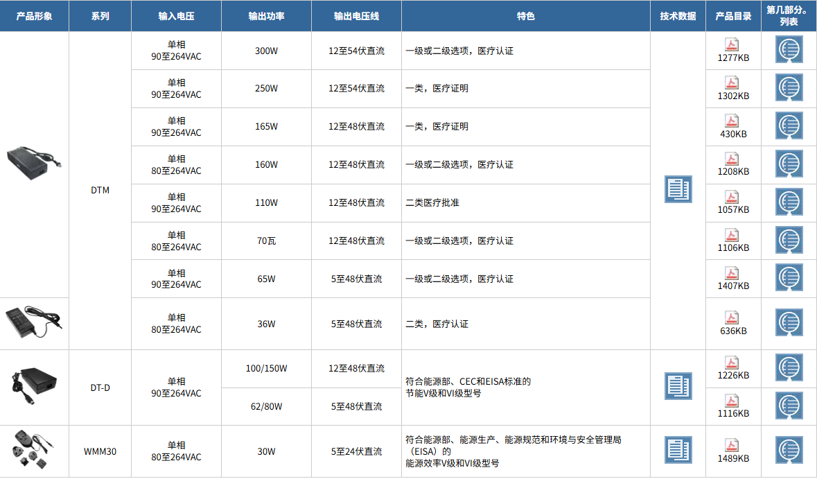The height and width of the screenshot is (479, 817).
Task: Select the WMM30 series name
Action: coord(100,451)
